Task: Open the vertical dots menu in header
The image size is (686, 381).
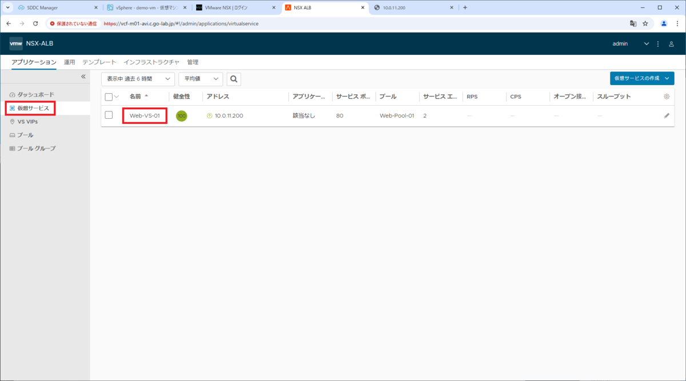Action: (x=658, y=44)
